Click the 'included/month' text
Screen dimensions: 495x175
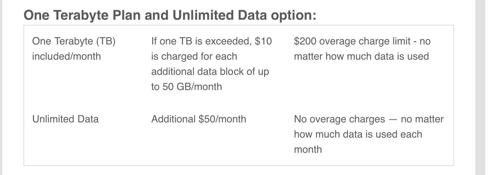pyautogui.click(x=66, y=56)
